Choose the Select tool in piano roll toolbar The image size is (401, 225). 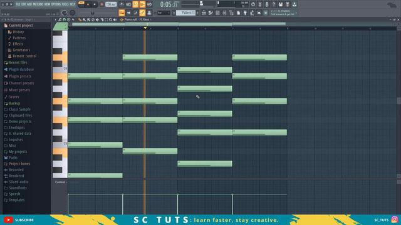tap(106, 19)
